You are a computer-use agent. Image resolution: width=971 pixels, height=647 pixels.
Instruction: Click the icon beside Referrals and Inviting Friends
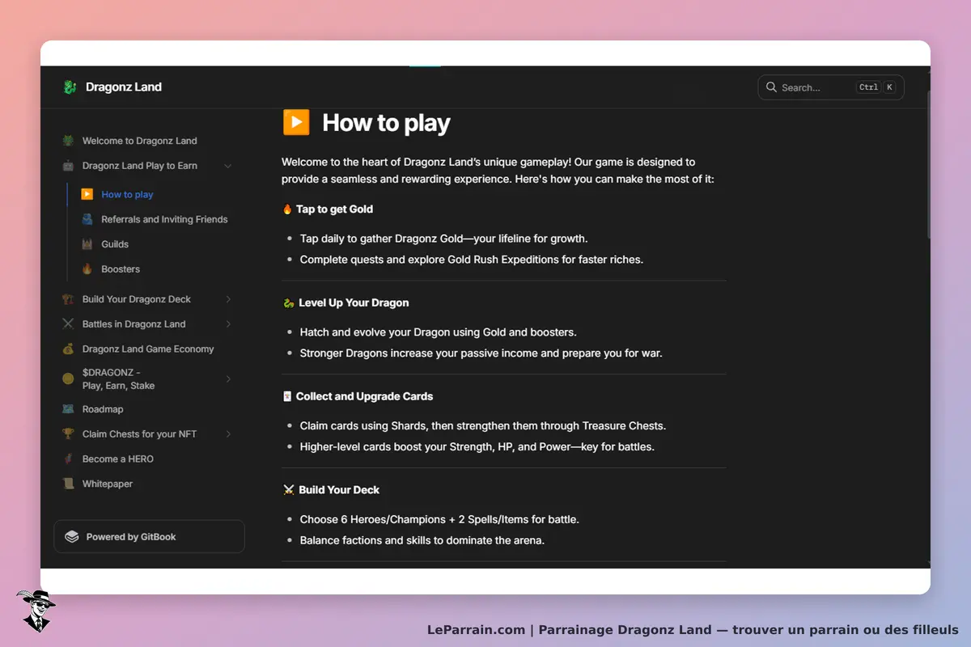(x=87, y=219)
